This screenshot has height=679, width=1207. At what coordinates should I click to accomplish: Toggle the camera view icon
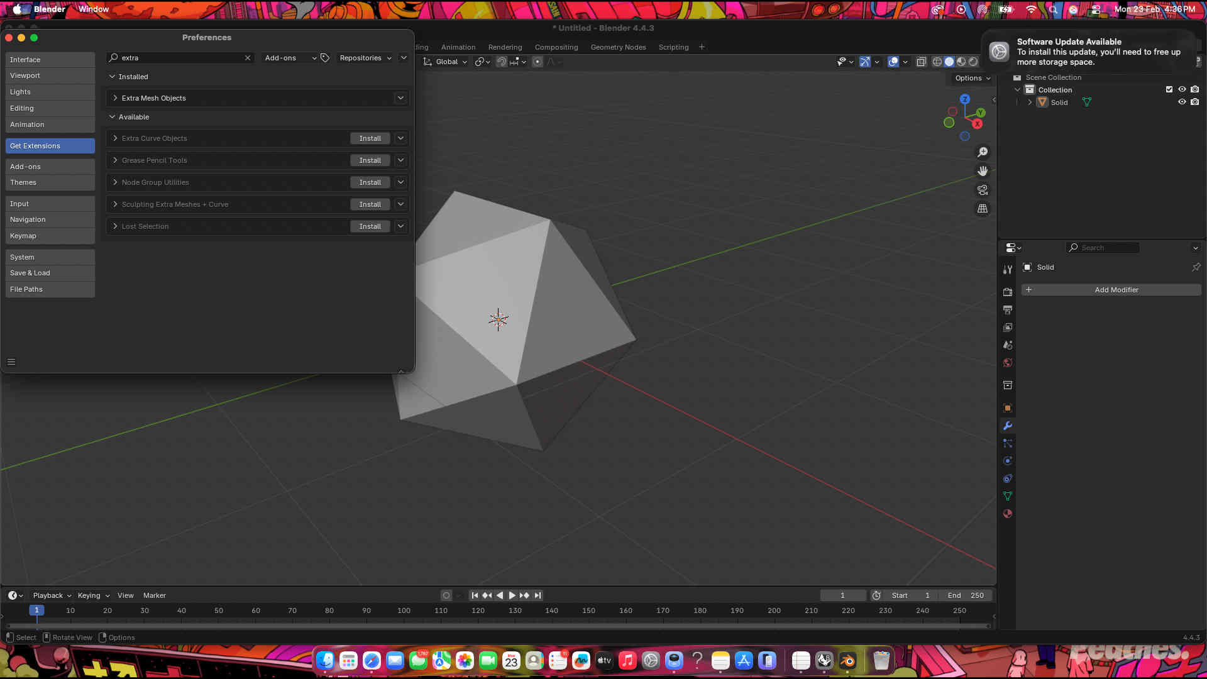pos(983,190)
